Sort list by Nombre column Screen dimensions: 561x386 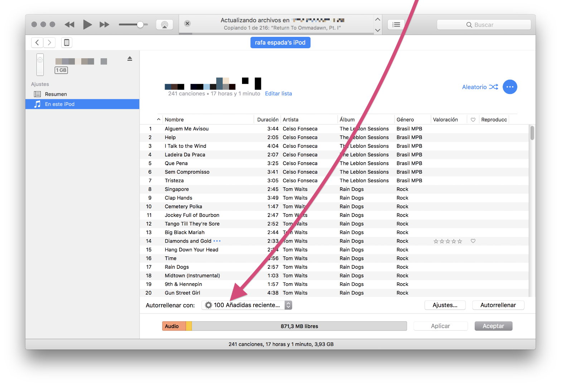[x=208, y=120]
